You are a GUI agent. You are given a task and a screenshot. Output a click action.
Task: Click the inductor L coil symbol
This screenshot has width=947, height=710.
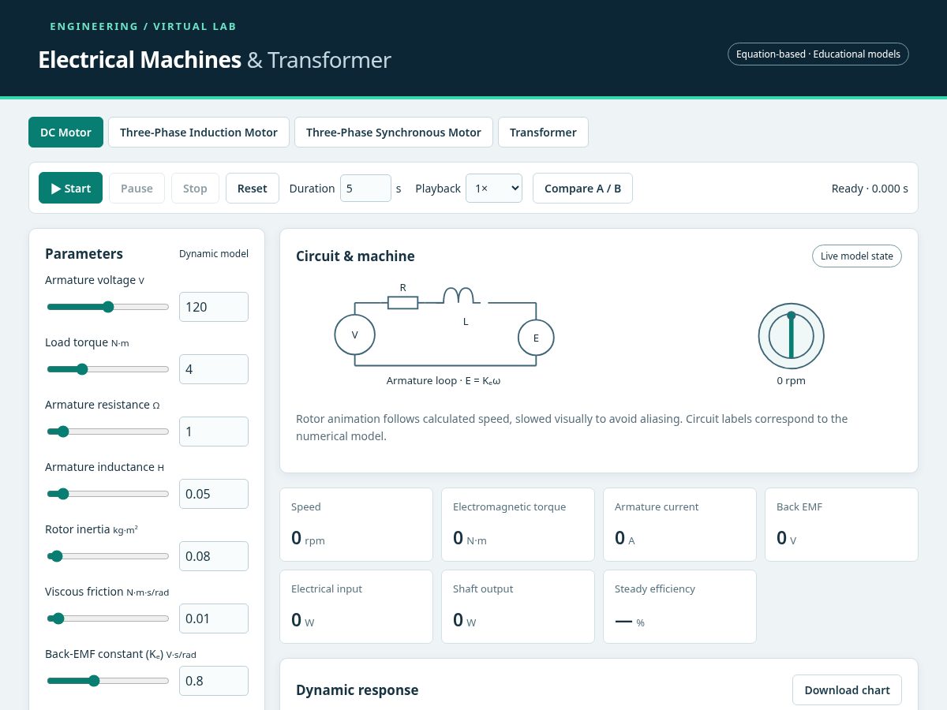coord(459,296)
